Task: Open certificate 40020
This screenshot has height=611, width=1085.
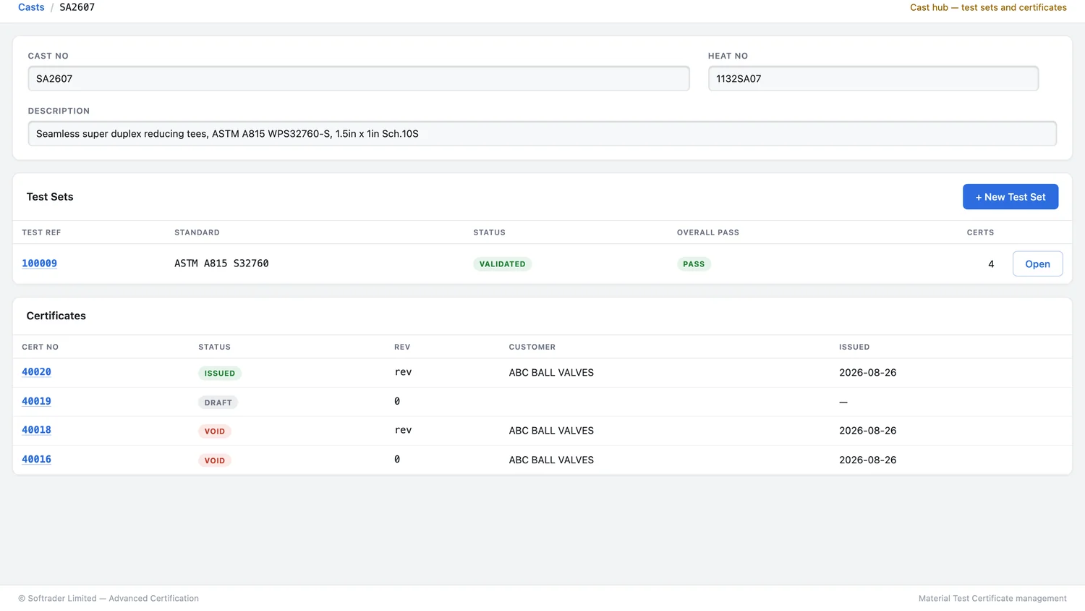Action: coord(36,372)
